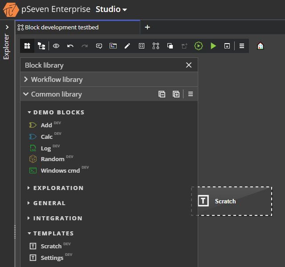Screen dimensions: 285x267
Task: Collapse the Demo Blocks group
Action: tap(29, 113)
